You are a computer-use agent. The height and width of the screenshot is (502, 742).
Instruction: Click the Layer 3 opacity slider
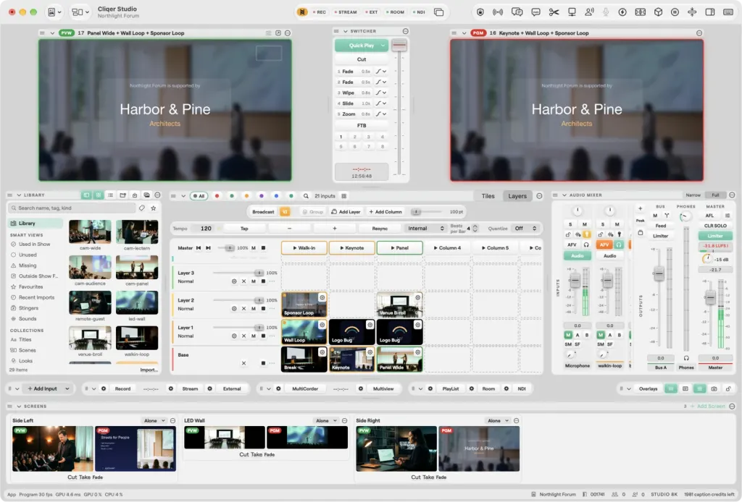(x=238, y=273)
